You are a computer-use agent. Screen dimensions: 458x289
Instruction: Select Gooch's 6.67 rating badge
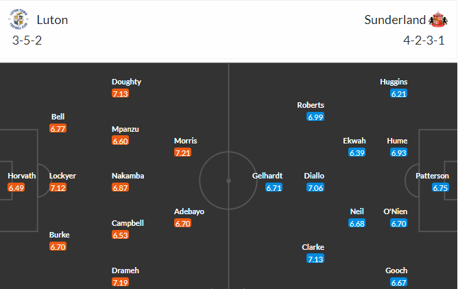[399, 283]
